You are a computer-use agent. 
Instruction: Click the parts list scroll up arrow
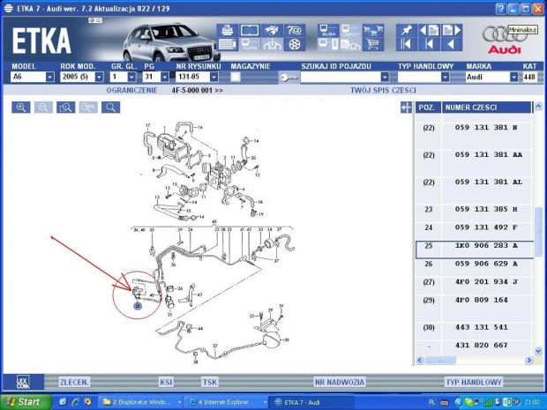[x=539, y=107]
